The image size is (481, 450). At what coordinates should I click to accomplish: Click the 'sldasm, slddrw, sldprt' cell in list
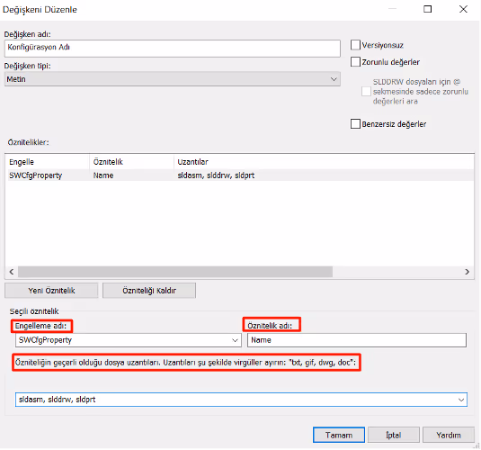(216, 175)
